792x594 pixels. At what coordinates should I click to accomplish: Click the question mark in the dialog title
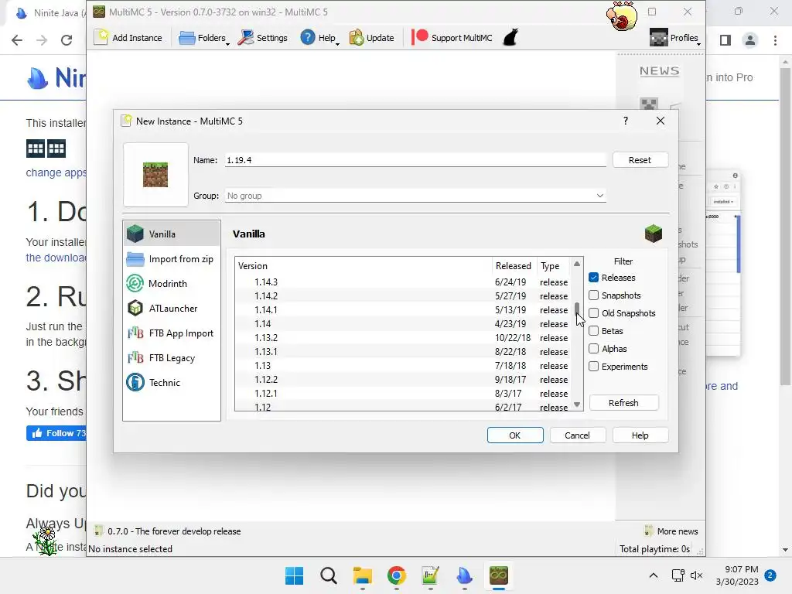point(625,121)
